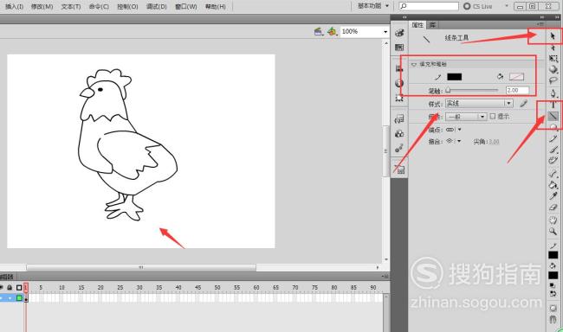Viewport: 563px width, 332px height.
Task: Select the Zoom magnifier tool
Action: [553, 231]
